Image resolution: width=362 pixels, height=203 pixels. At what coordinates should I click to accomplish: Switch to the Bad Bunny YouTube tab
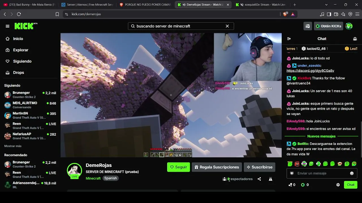coord(29,5)
